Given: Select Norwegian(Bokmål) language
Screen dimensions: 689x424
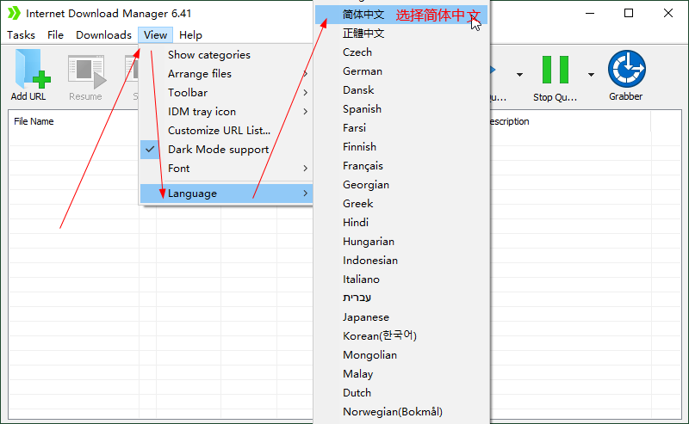Looking at the screenshot, I should coord(401,411).
